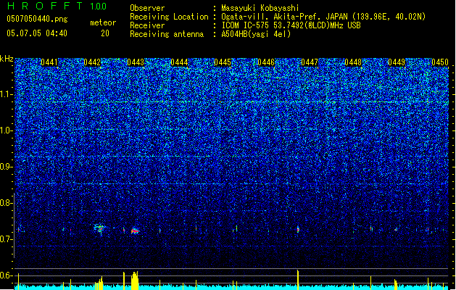Click the tallest yellow intensity bar after 0443
Screen dimensions: 456x290
point(135,281)
